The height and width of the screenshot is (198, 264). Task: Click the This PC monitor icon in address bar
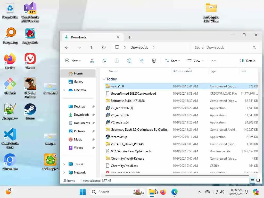[117, 47]
